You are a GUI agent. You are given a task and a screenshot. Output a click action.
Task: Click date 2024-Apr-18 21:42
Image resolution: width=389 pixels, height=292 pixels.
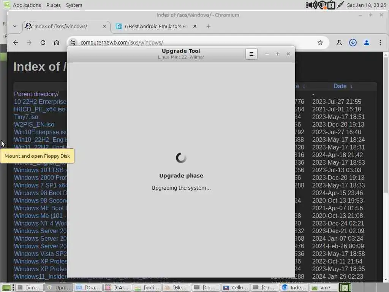click(337, 155)
